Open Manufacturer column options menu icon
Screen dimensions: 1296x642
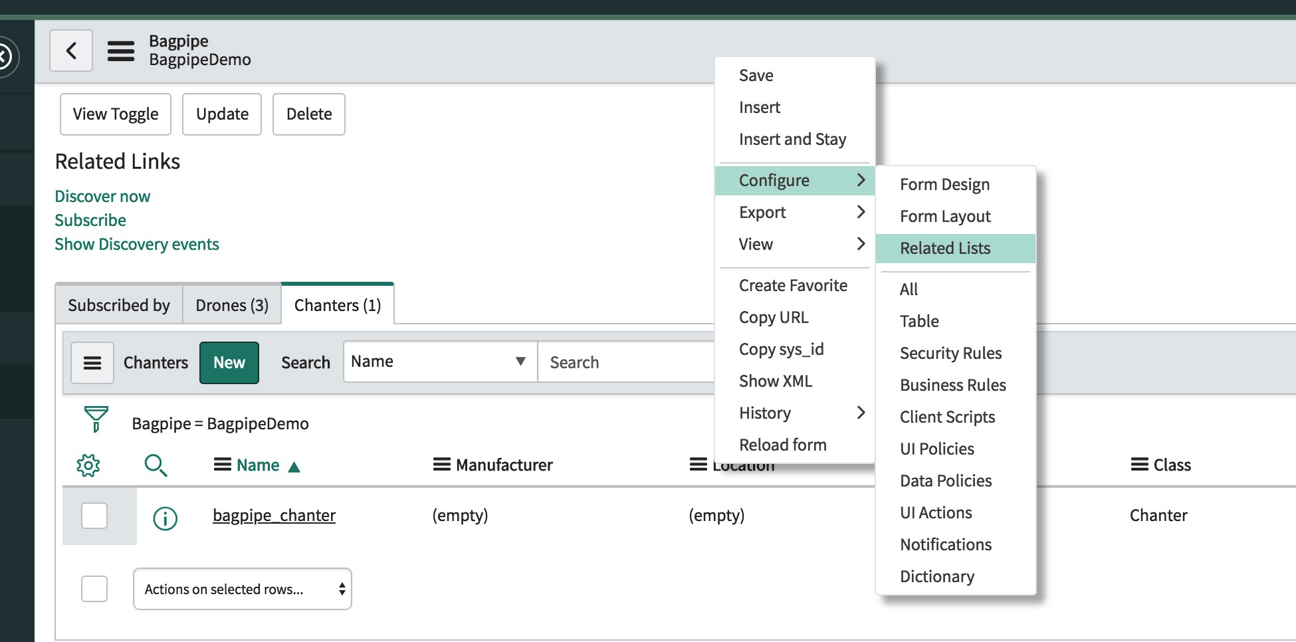click(x=441, y=465)
